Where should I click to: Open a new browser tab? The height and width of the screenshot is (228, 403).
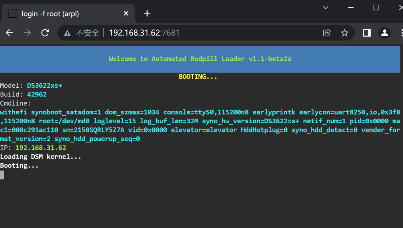(147, 13)
